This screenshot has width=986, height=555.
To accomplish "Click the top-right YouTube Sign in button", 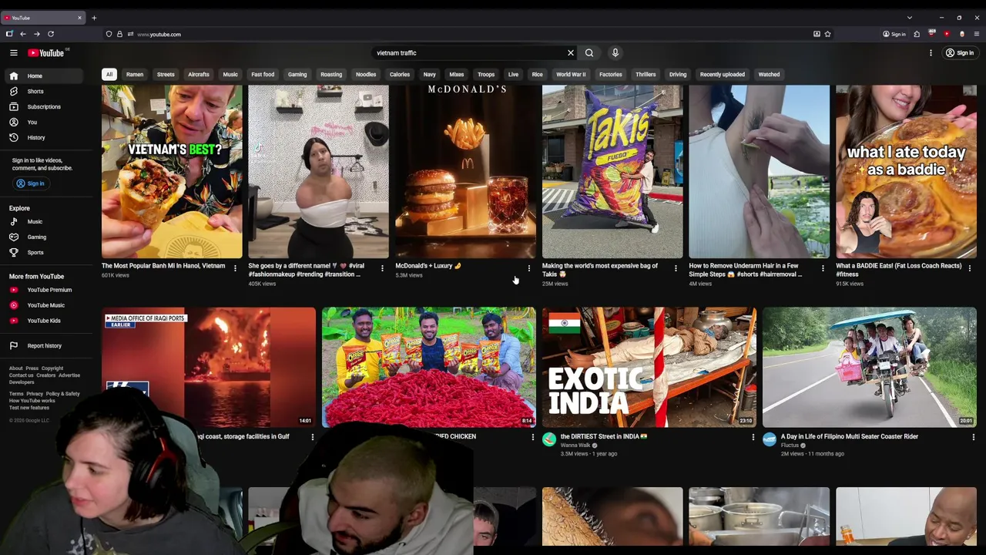I will tap(960, 52).
